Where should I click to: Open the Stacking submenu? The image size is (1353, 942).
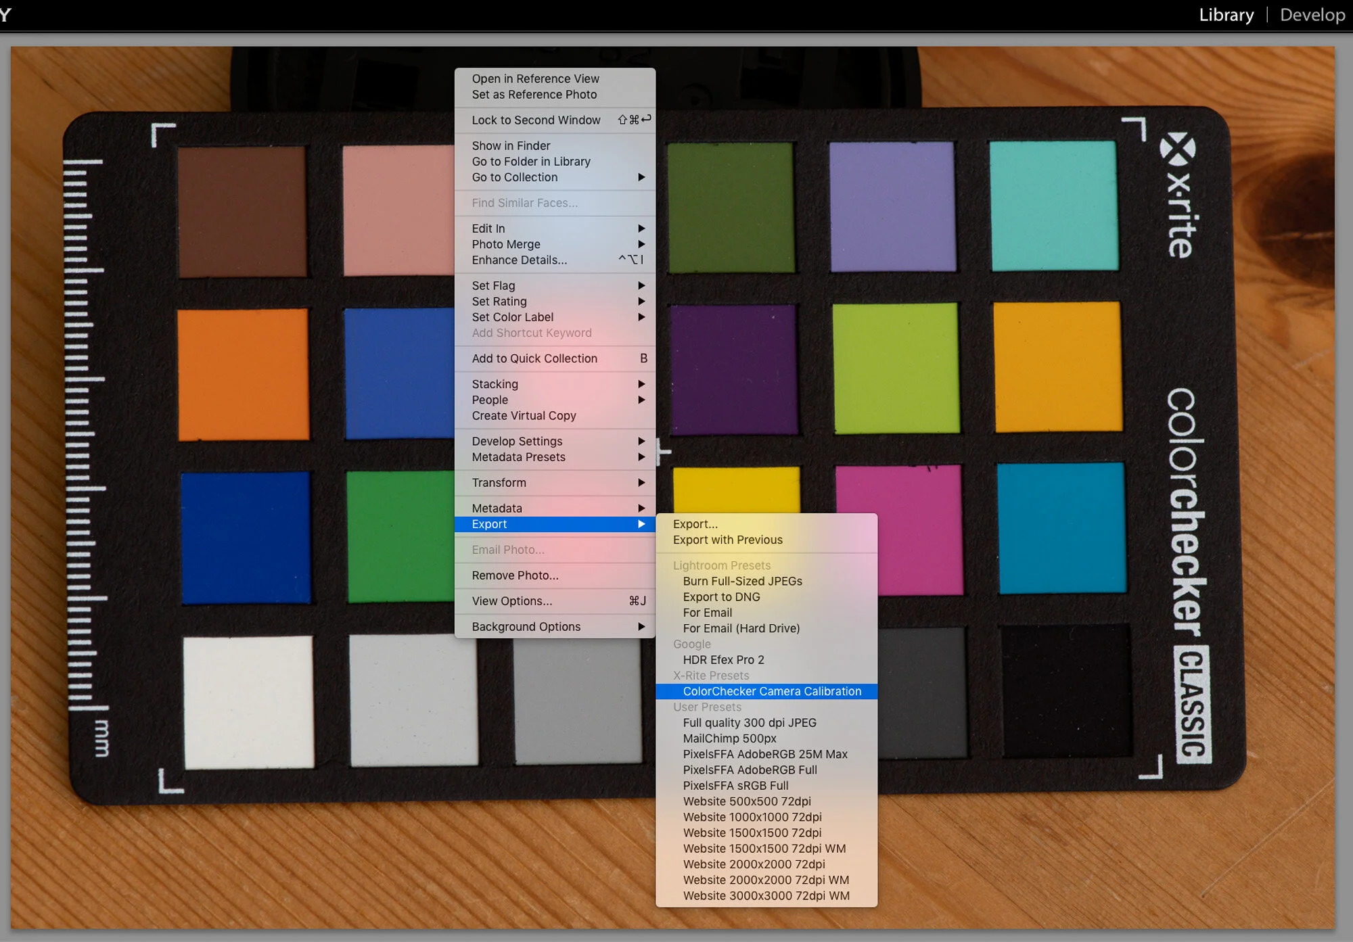click(x=555, y=384)
